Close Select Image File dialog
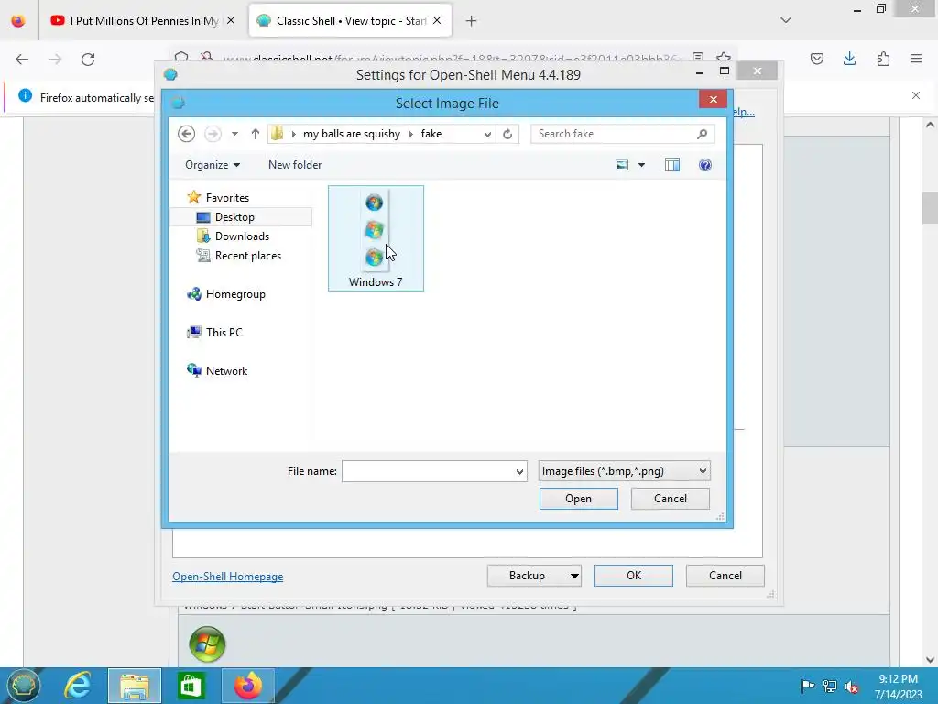Screen dimensions: 938x704 point(713,99)
